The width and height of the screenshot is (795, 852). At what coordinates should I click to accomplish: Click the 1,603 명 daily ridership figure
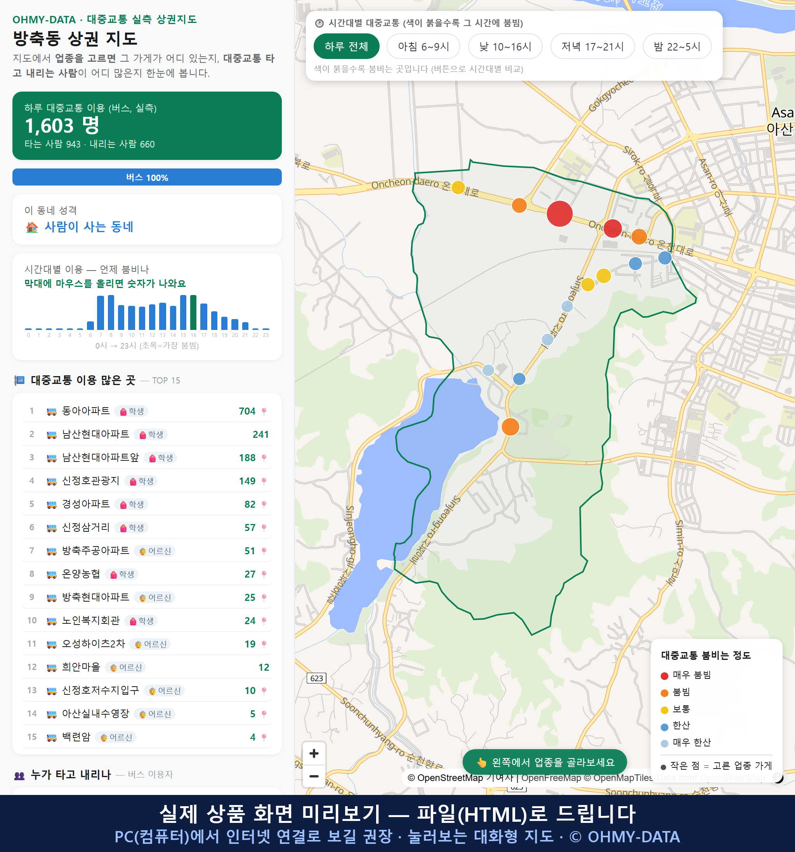pos(62,126)
